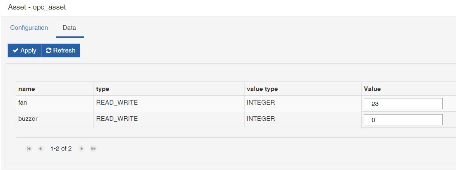Click the Refresh button
This screenshot has height=170, width=456.
click(61, 50)
